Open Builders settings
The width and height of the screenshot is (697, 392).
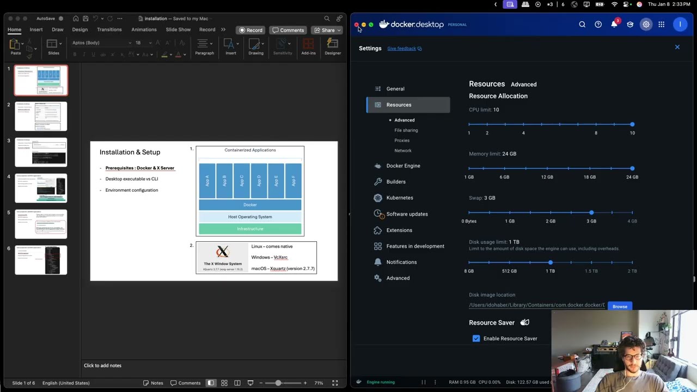[x=408, y=182]
